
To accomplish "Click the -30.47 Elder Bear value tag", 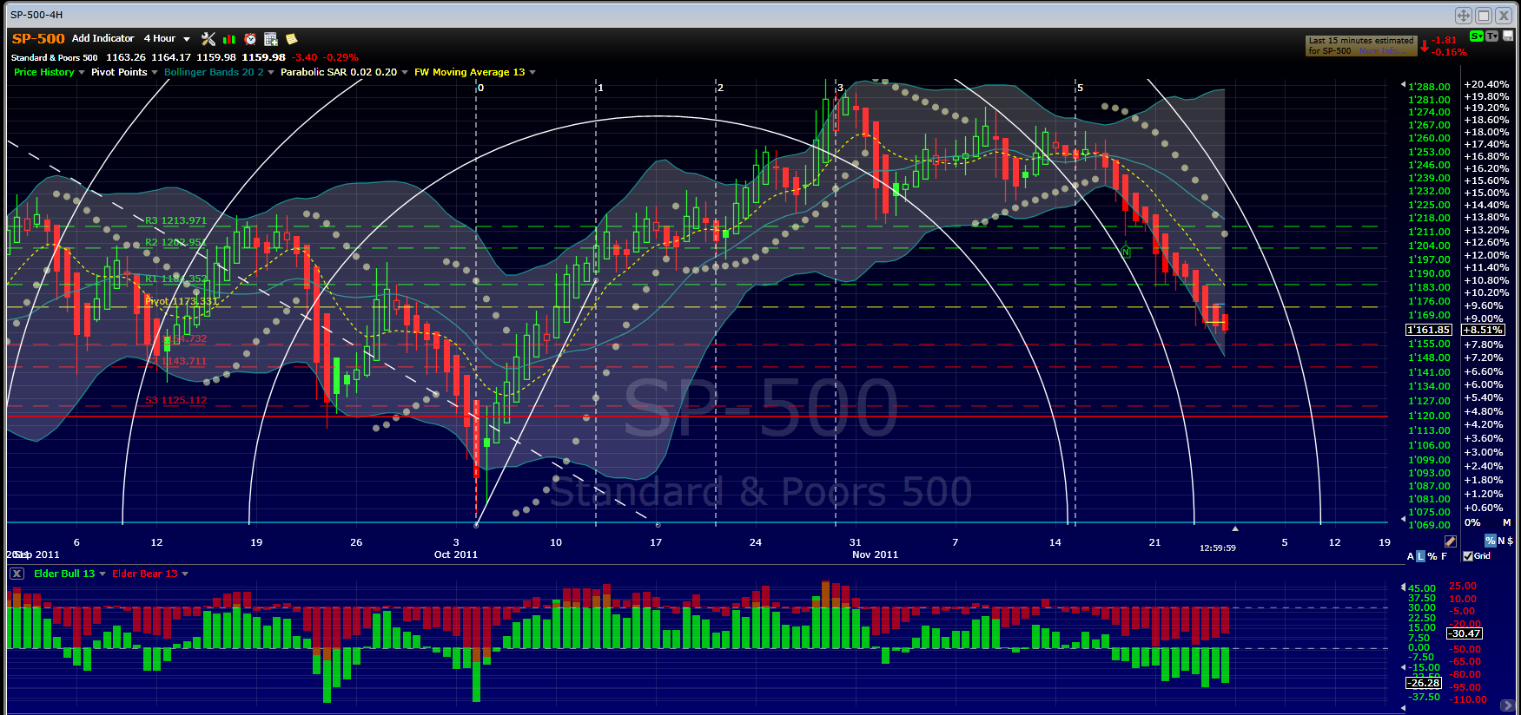I will [x=1465, y=633].
